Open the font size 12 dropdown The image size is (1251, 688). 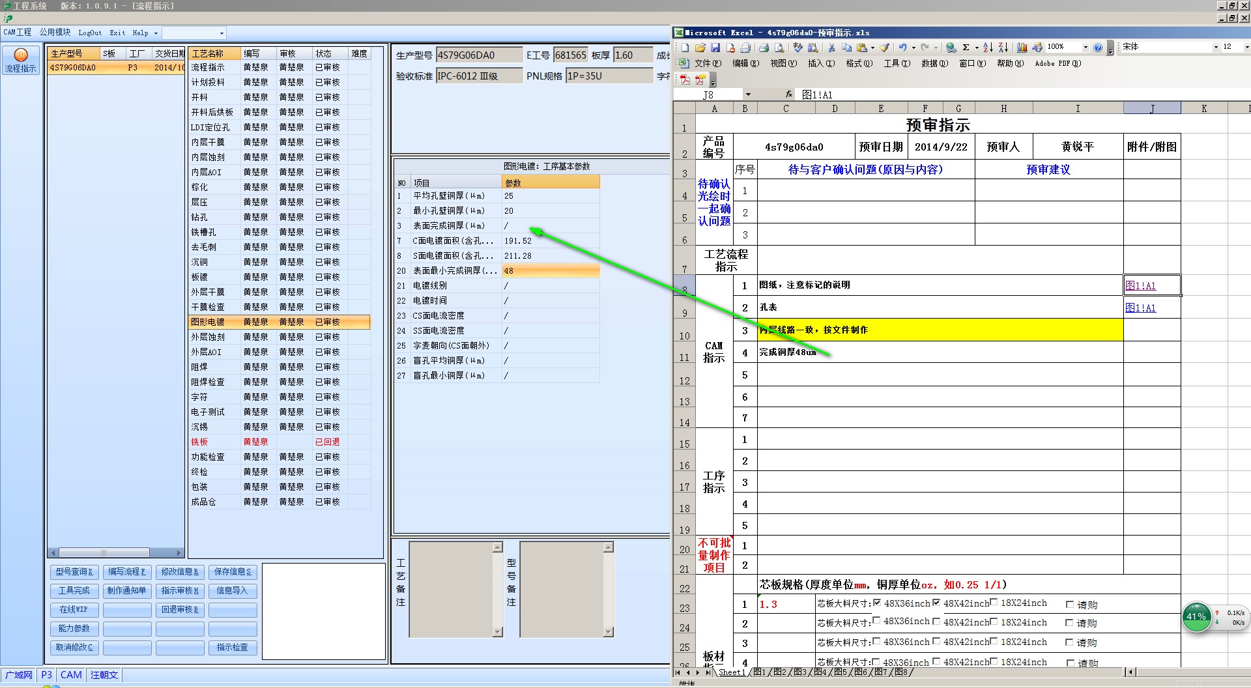click(1246, 47)
